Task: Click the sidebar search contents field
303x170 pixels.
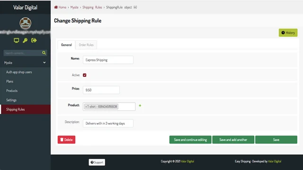Action: (x=22, y=53)
